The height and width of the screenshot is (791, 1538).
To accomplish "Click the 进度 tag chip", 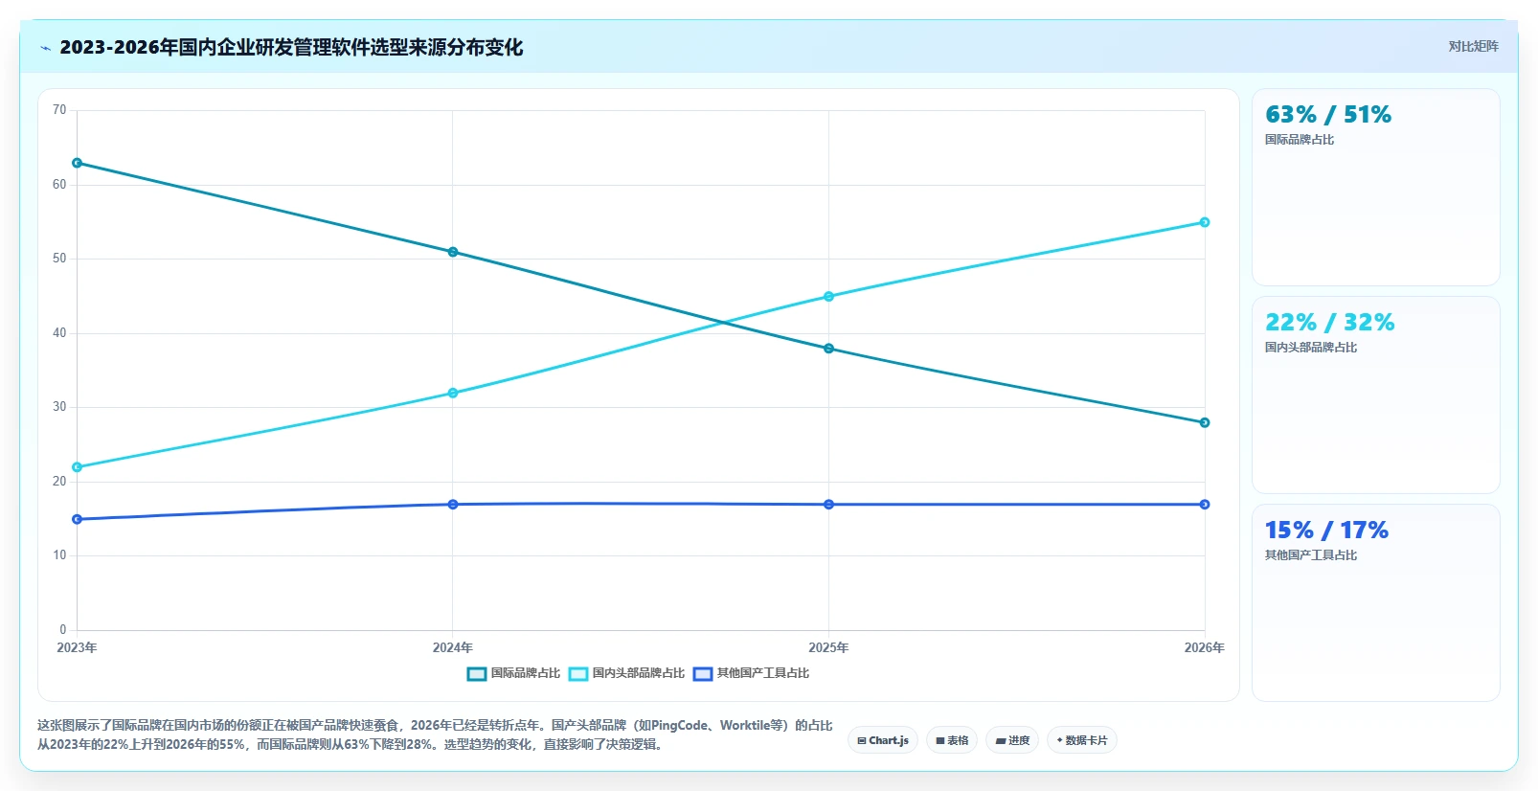I will 1012,740.
